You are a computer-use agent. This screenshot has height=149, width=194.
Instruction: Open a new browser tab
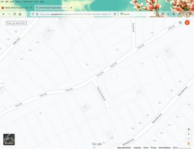coord(71,8)
